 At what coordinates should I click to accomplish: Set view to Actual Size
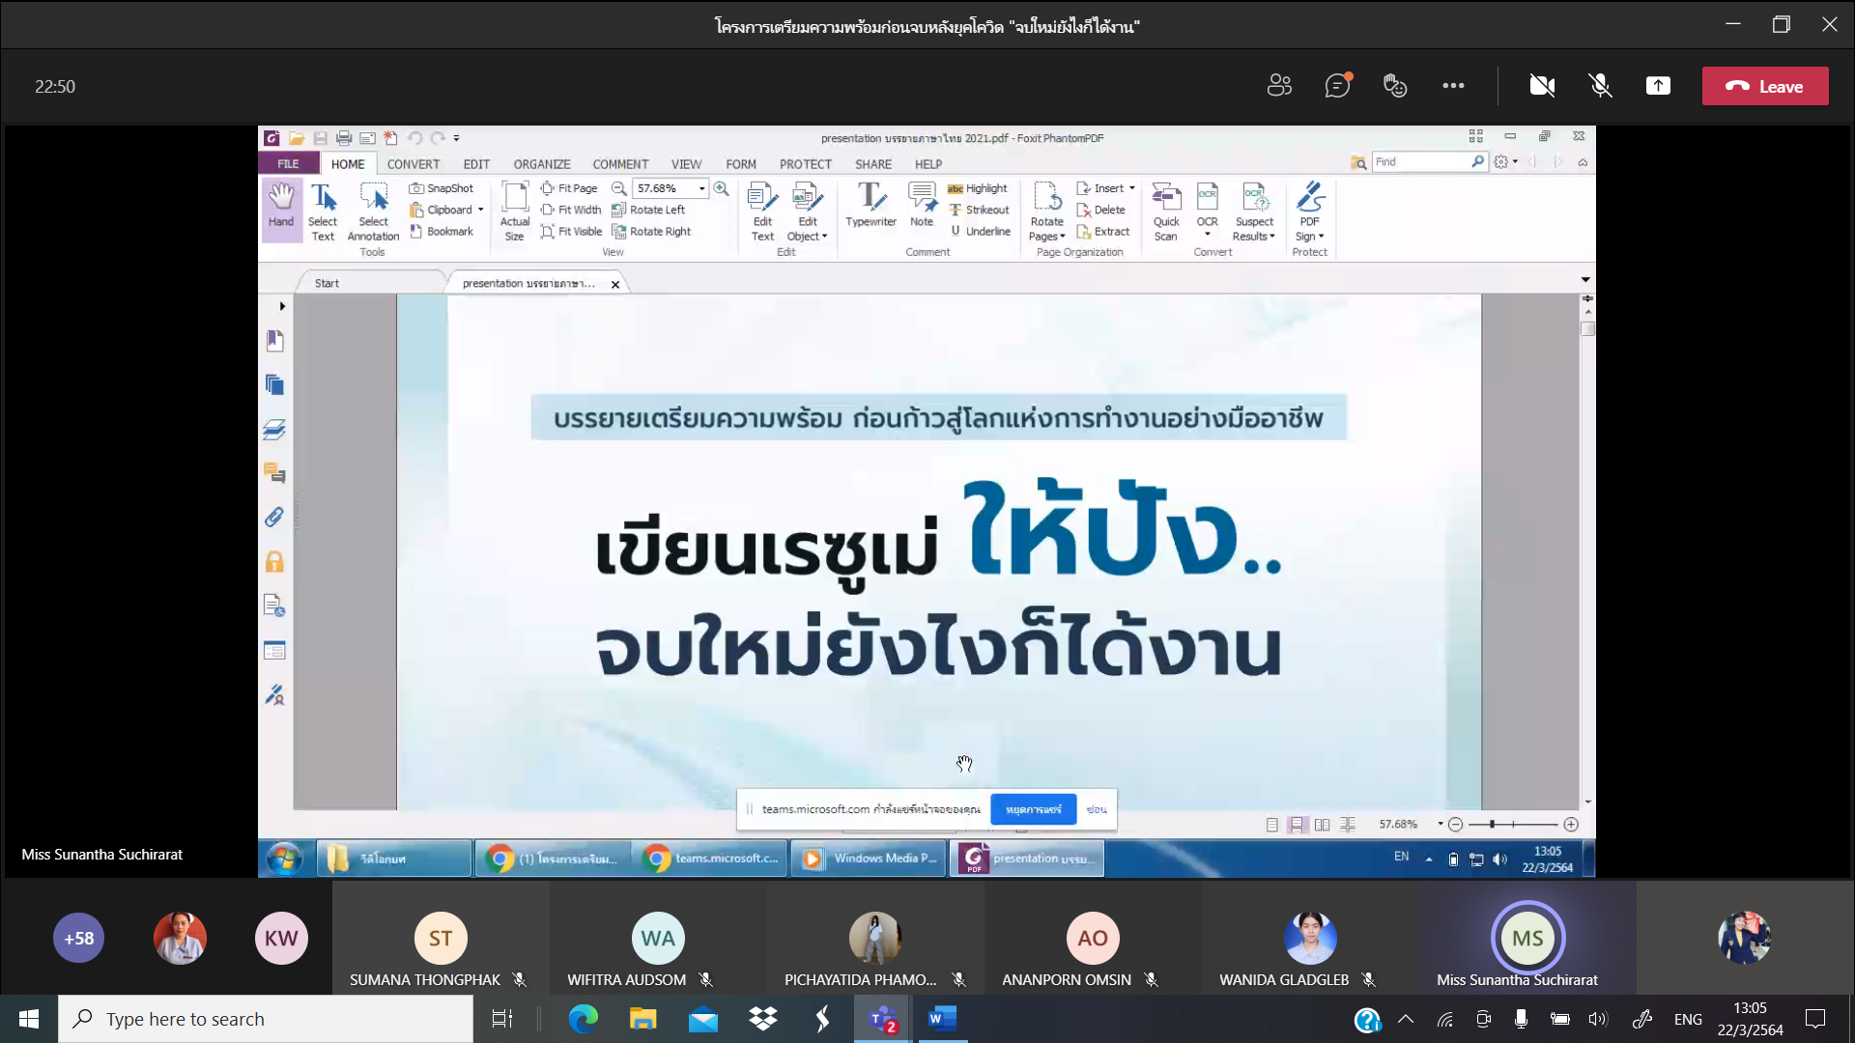click(515, 211)
